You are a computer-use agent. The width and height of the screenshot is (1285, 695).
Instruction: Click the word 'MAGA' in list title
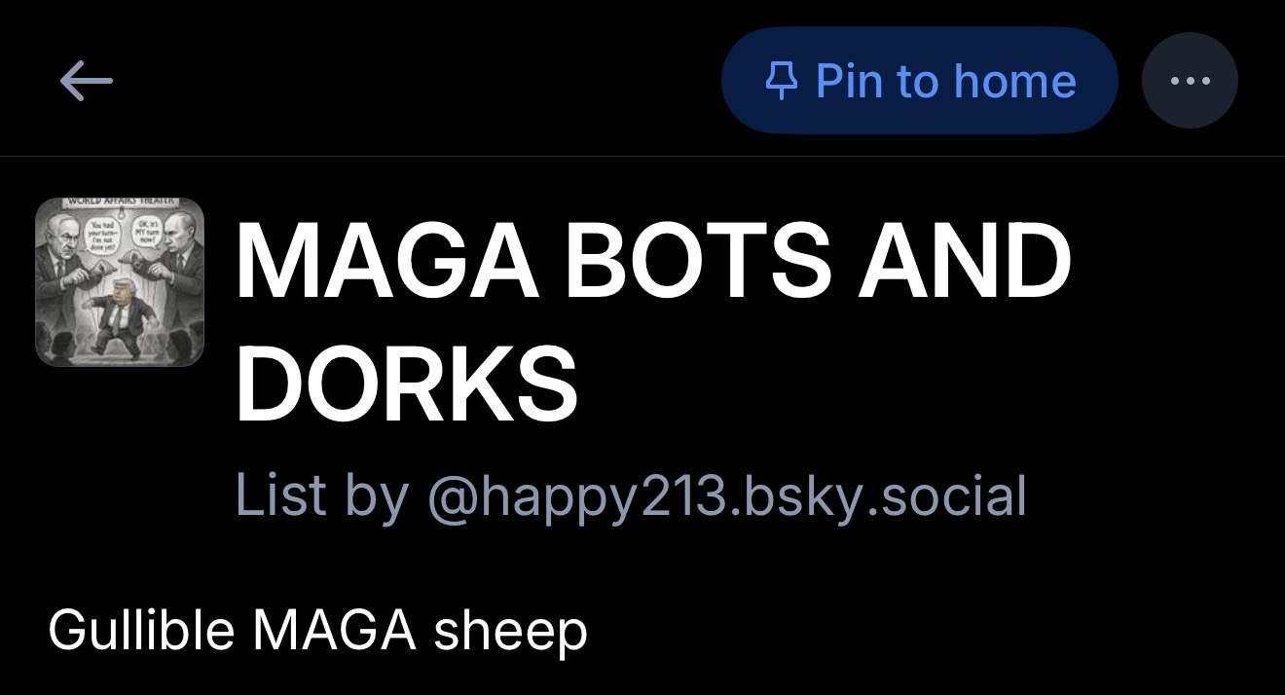point(386,261)
